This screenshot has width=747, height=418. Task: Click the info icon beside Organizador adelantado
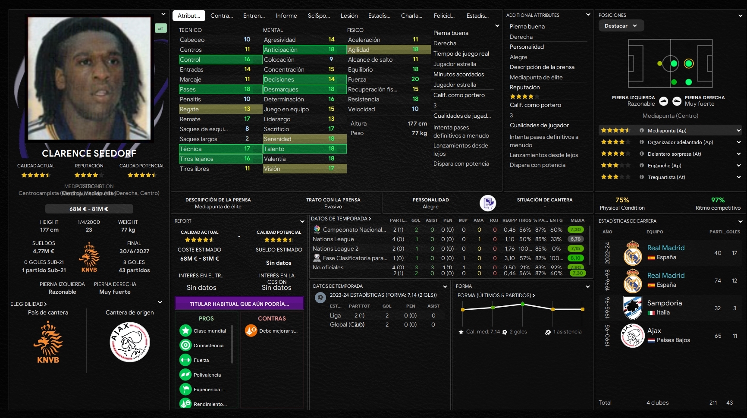tap(642, 142)
